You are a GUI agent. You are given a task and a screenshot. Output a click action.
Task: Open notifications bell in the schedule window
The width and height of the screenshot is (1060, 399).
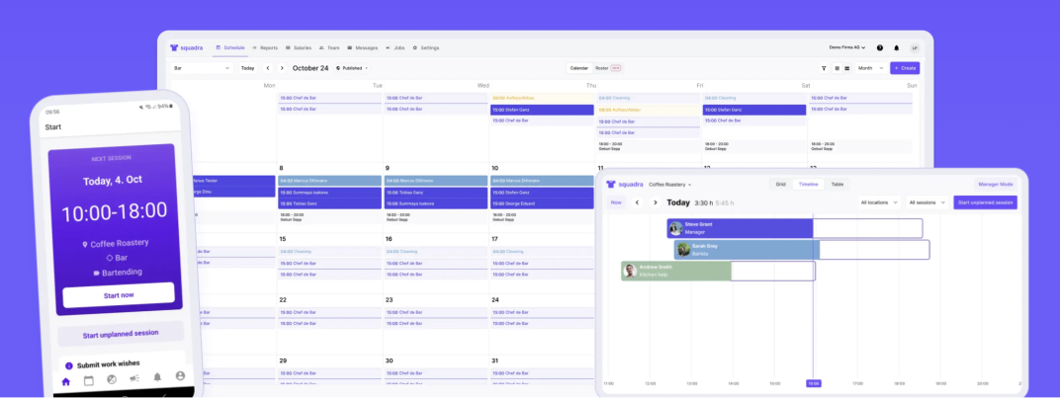[897, 48]
